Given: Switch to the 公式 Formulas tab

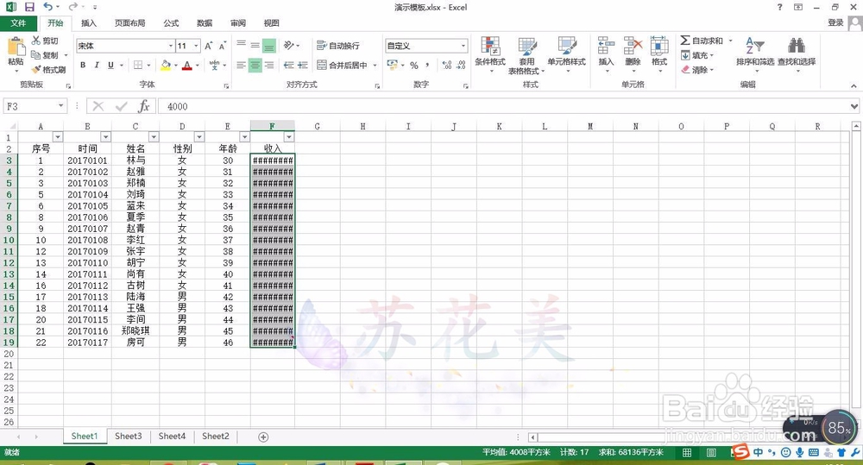Looking at the screenshot, I should click(x=171, y=23).
